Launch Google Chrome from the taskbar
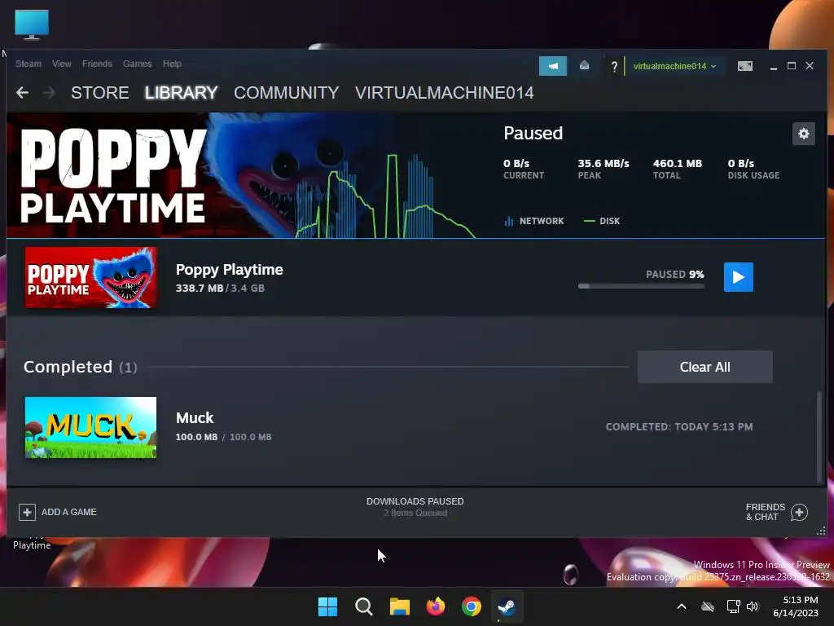The height and width of the screenshot is (626, 834). click(x=472, y=606)
